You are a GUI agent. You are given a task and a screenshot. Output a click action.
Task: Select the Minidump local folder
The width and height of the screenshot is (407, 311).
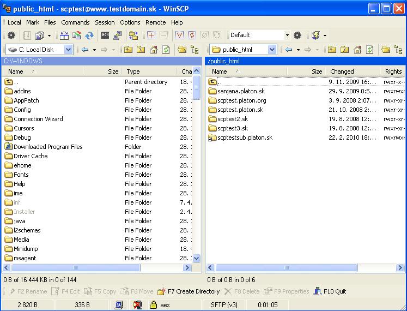pos(21,249)
